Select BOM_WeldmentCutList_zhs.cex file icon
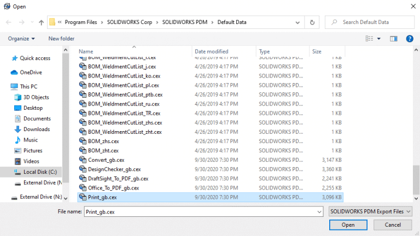 83,122
